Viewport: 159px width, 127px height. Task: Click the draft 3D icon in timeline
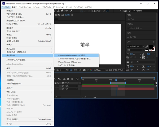pos(59,79)
